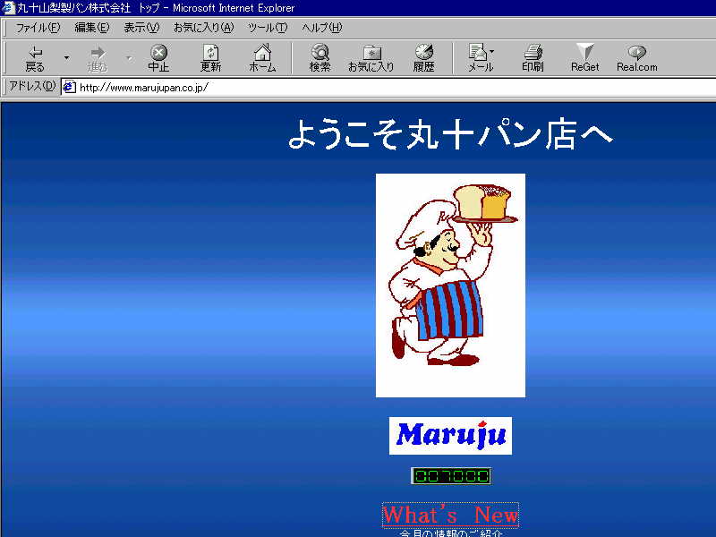Viewport: 716px width, 537px height.
Task: Open the お気に入り(A) menu
Action: (204, 28)
